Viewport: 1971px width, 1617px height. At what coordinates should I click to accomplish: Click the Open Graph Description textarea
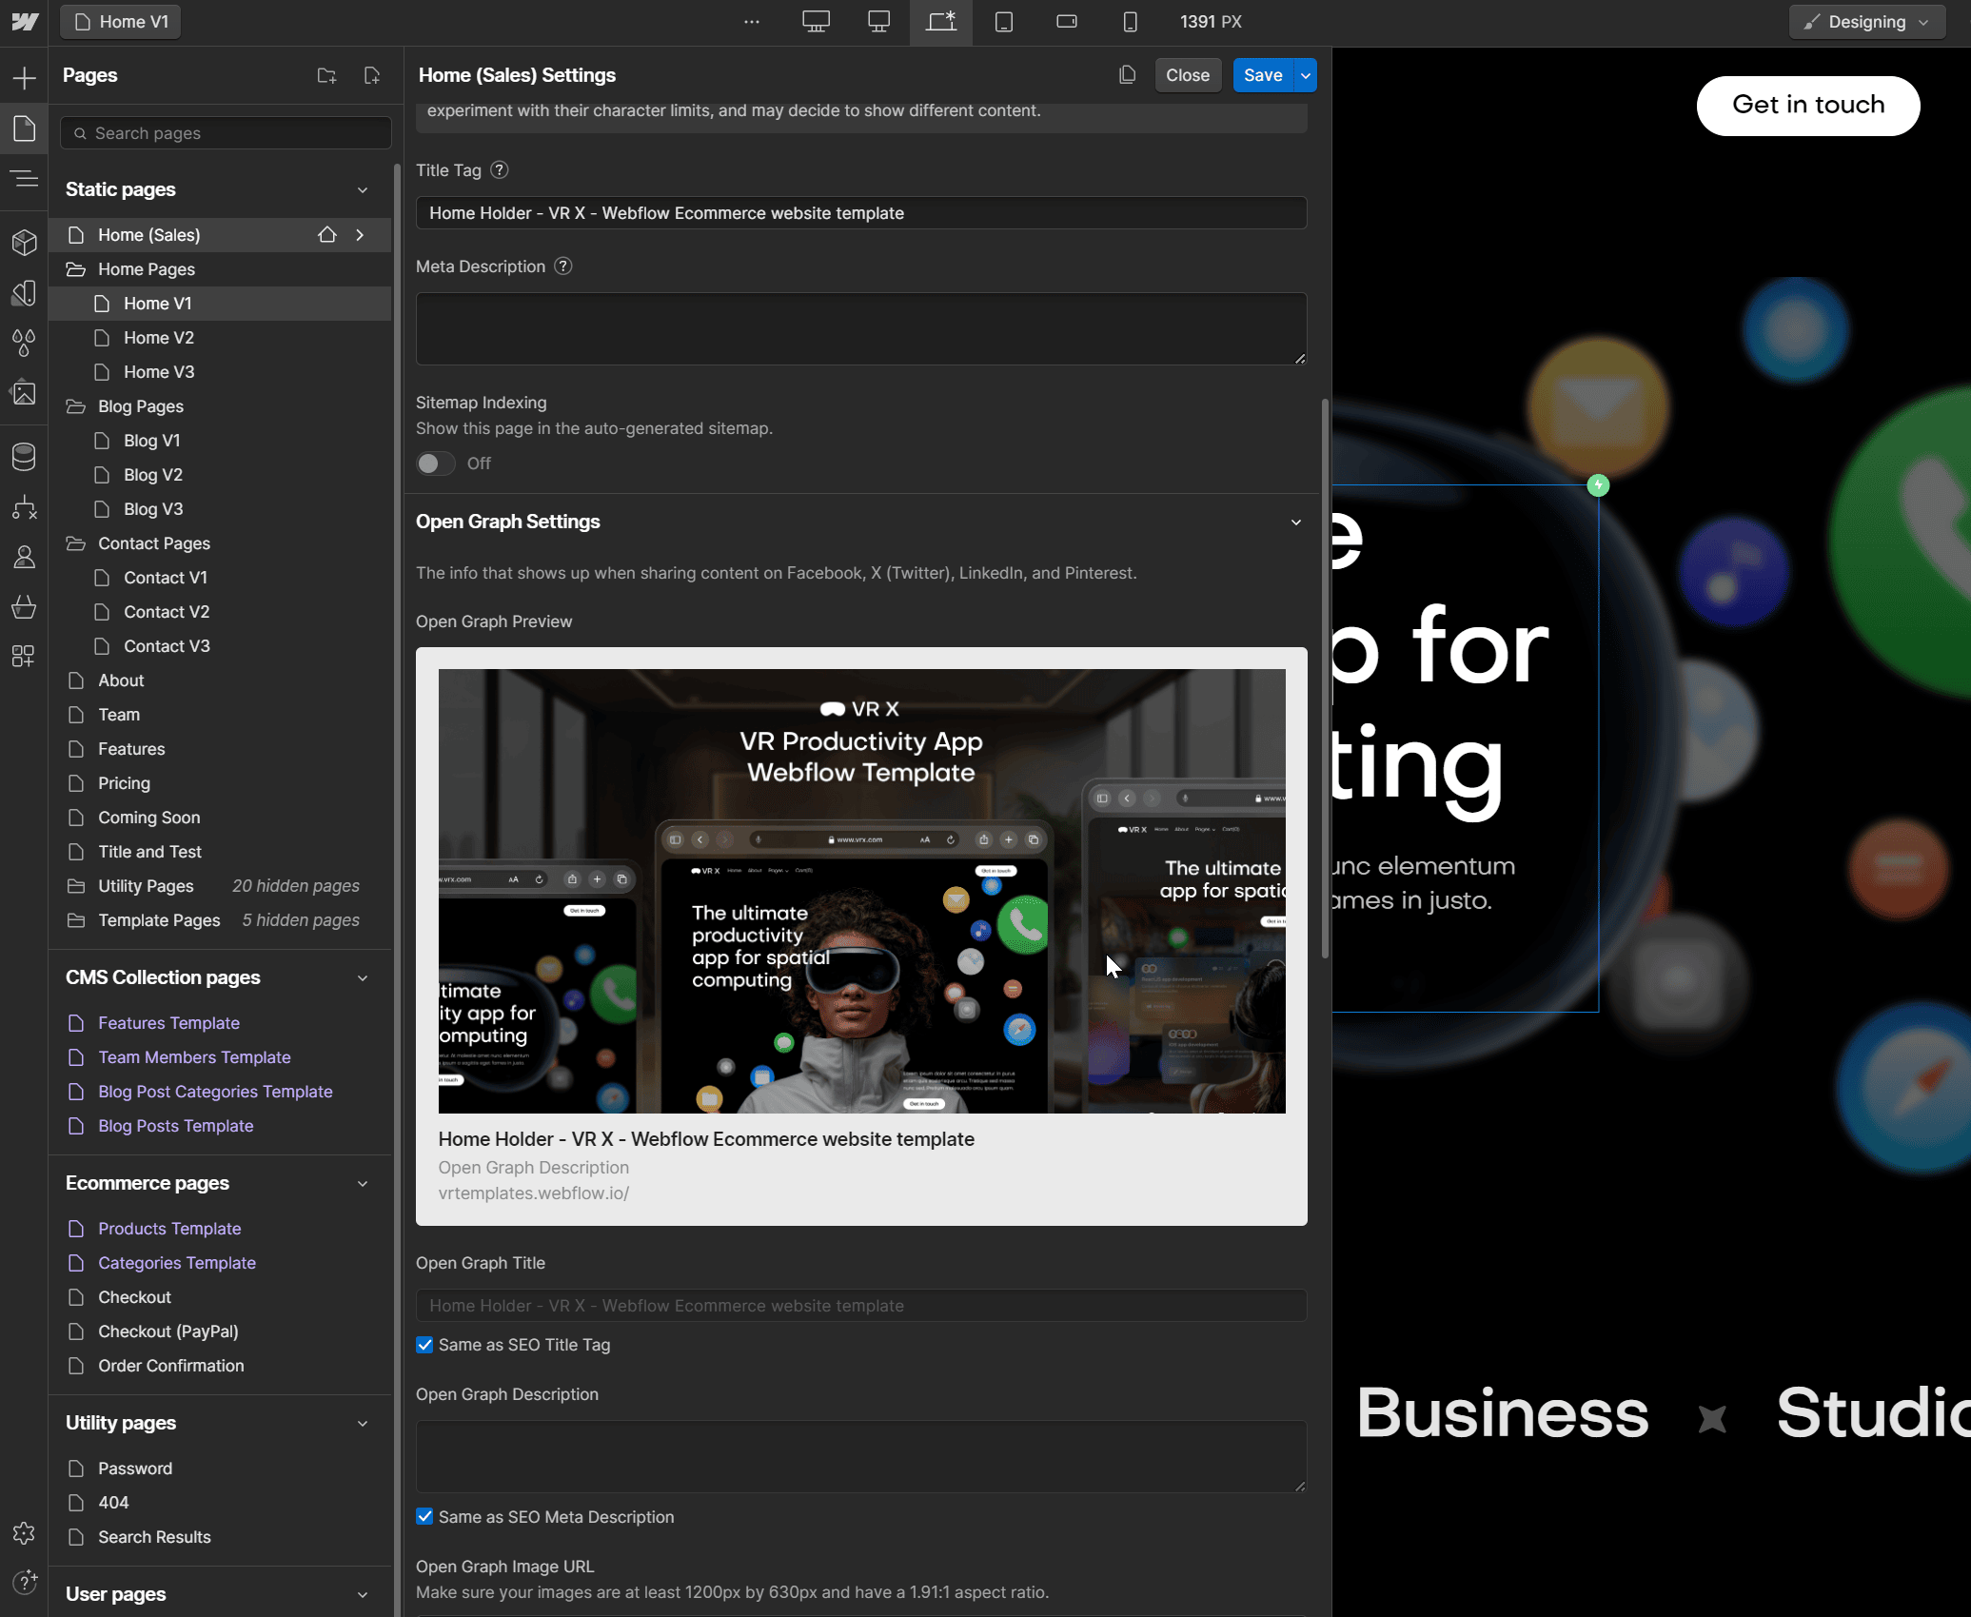[x=861, y=1456]
